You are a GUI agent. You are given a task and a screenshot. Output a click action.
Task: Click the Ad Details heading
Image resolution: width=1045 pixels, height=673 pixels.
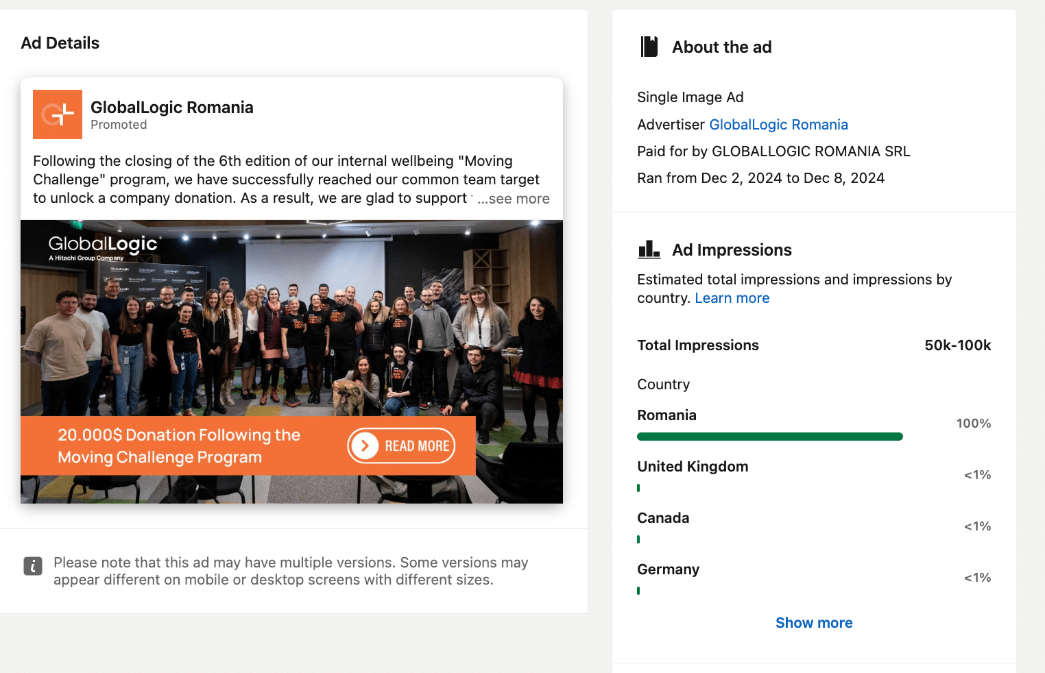tap(60, 42)
